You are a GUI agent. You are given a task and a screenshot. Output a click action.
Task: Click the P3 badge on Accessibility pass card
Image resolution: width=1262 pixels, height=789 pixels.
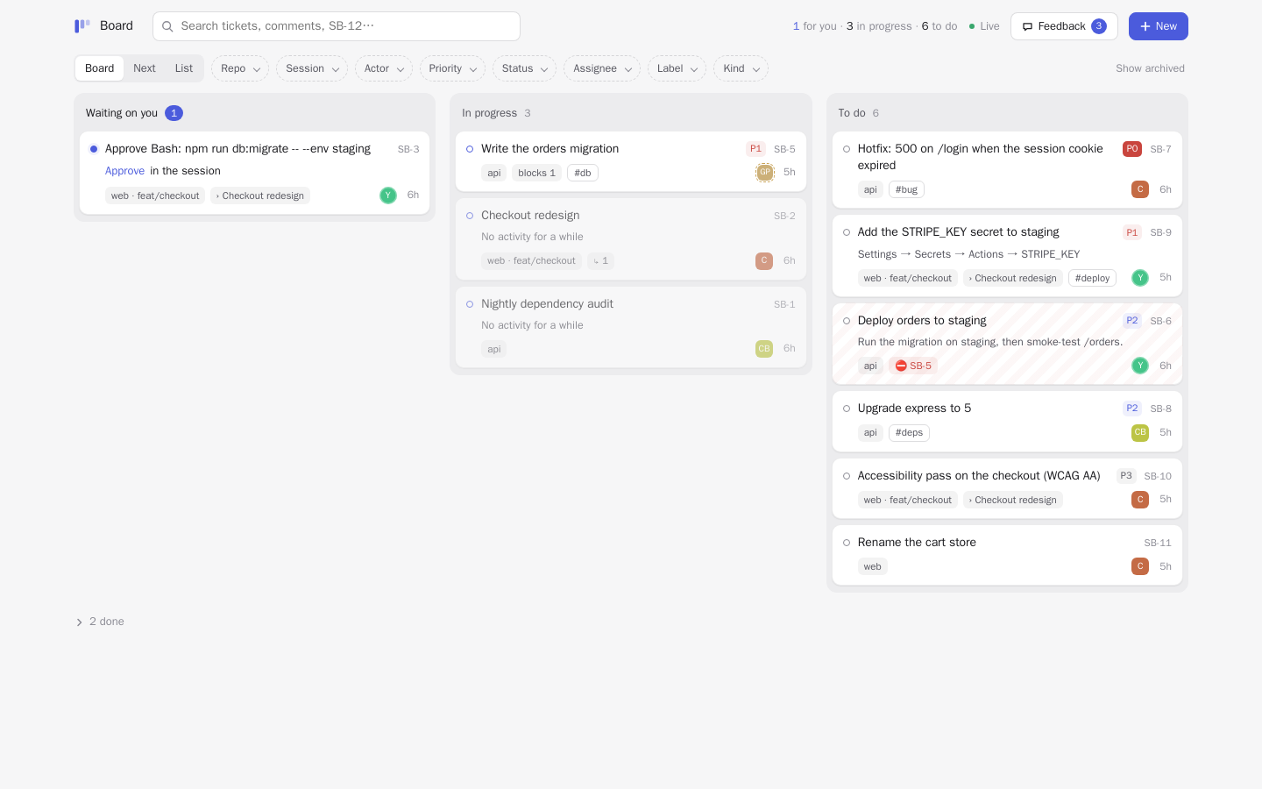1126,476
